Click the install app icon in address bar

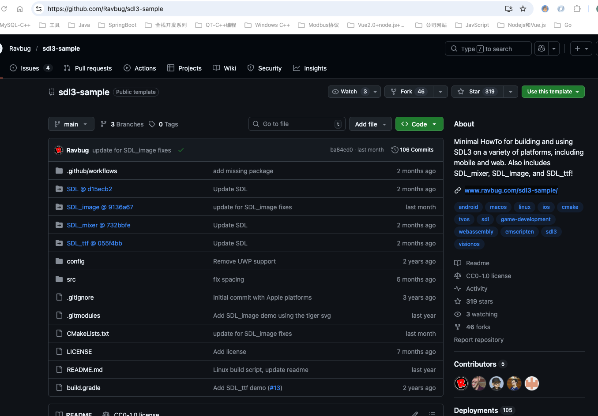coord(509,9)
